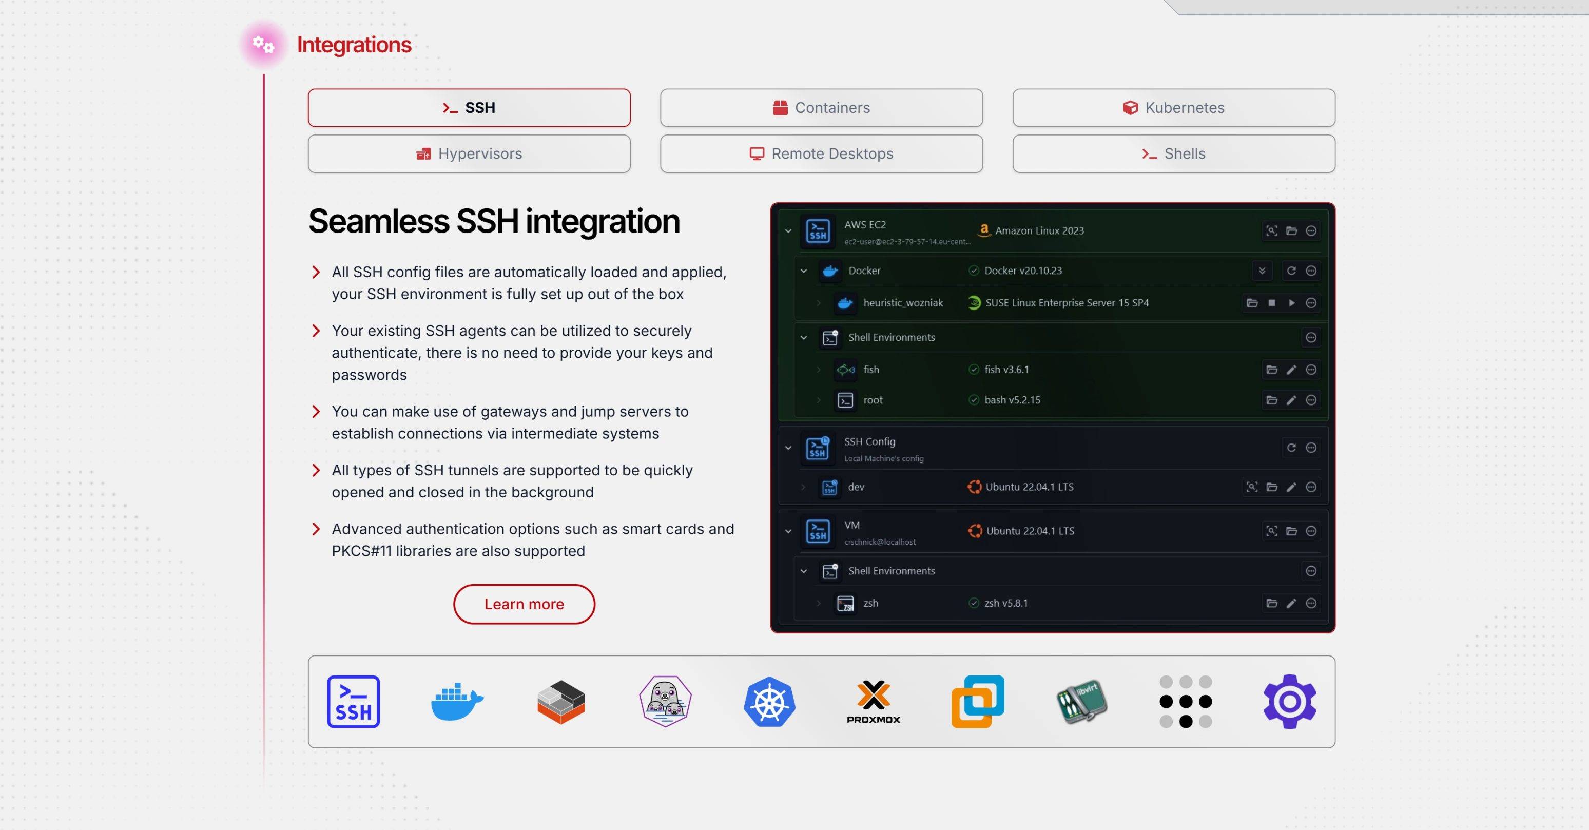Click the SSH logo in integrations strip
1589x830 pixels.
pyautogui.click(x=353, y=702)
